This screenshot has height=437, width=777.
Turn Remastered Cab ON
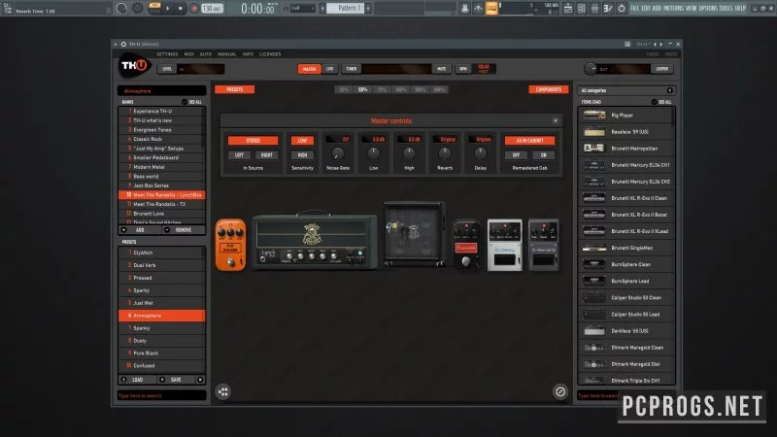click(x=544, y=155)
